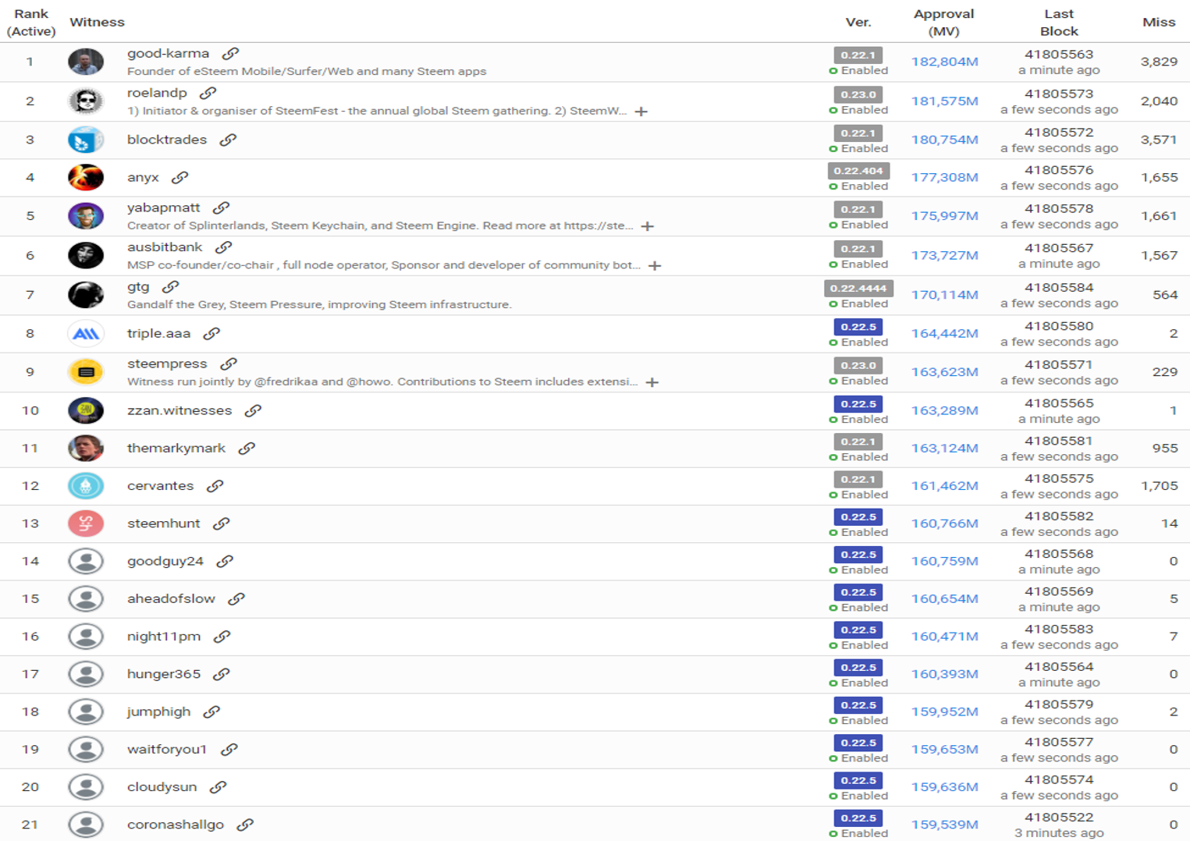Open the link icon beside yabapmatt
The image size is (1190, 841).
pyautogui.click(x=222, y=208)
